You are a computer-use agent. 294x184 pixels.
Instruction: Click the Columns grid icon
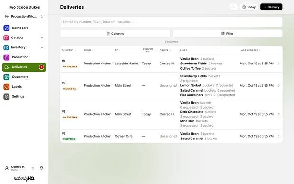109,34
